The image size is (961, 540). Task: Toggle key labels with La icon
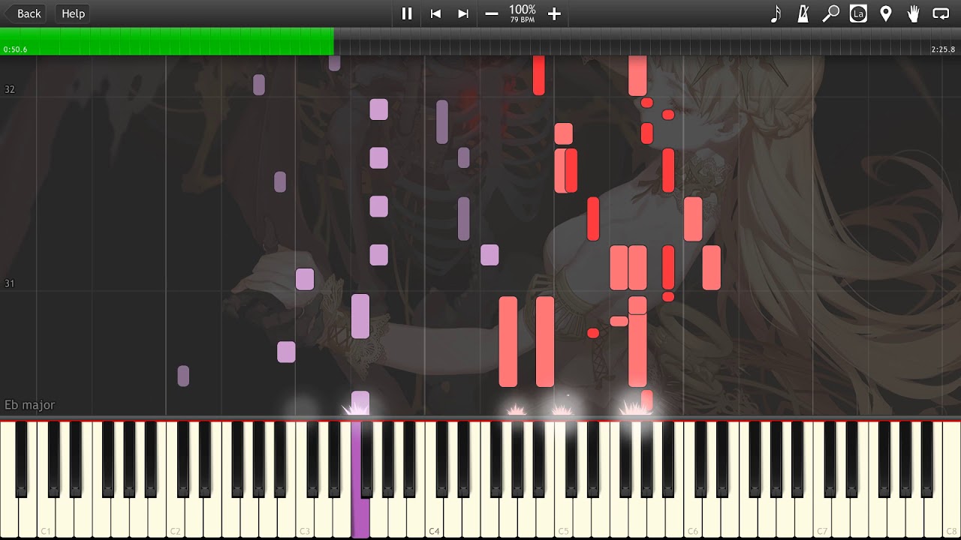click(858, 13)
